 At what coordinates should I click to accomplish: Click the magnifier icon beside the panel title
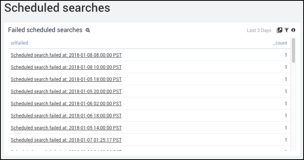pyautogui.click(x=88, y=30)
